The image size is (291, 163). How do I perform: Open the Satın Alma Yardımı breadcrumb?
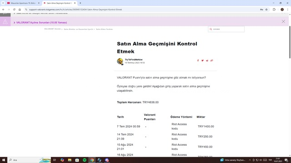tap(104, 29)
